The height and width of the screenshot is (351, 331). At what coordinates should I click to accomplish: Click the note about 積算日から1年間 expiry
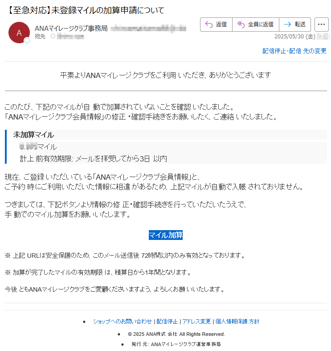click(x=98, y=272)
